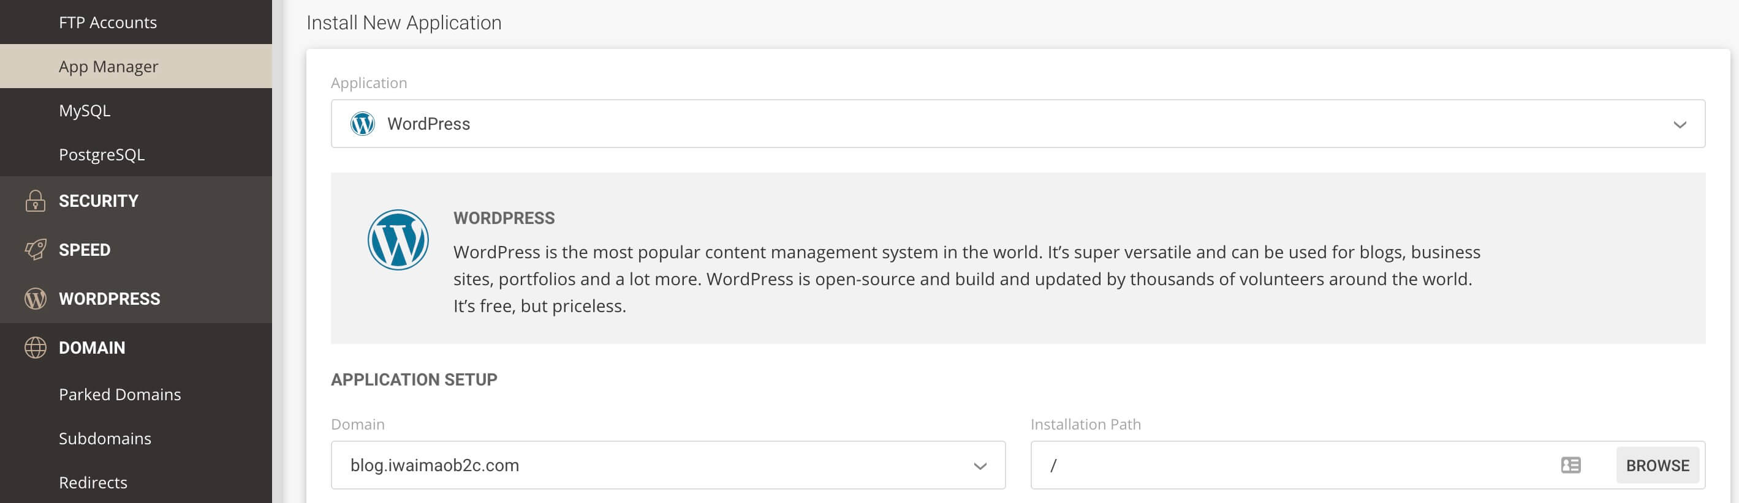The width and height of the screenshot is (1739, 503).
Task: Navigate to Subdomains
Action: (x=105, y=438)
